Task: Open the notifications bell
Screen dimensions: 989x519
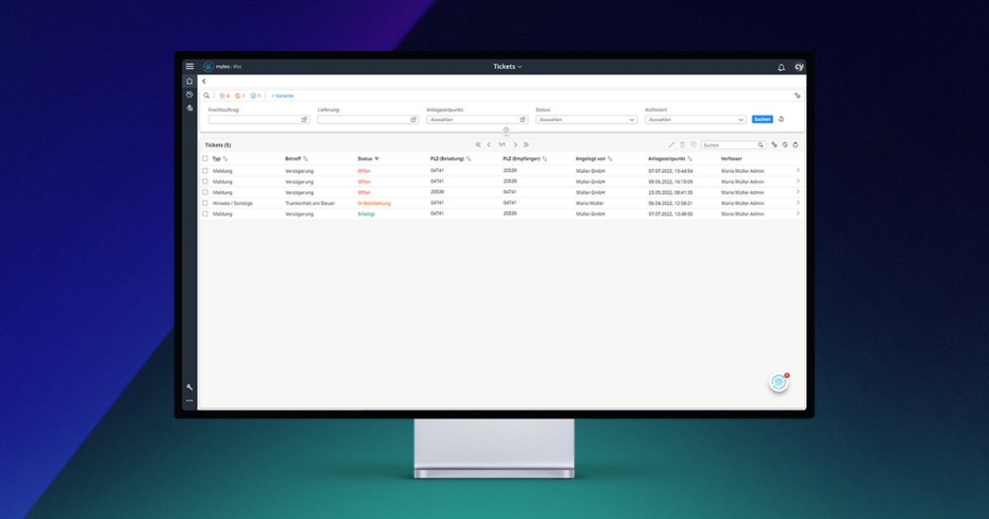Action: 780,66
